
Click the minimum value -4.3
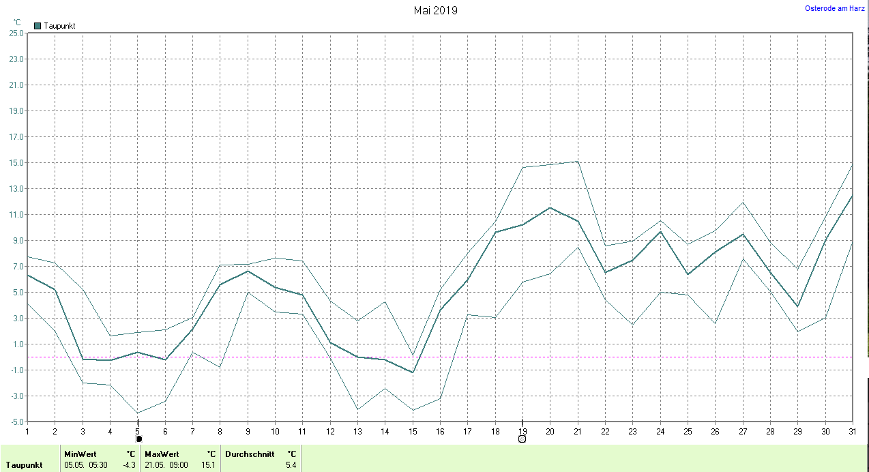point(129,465)
